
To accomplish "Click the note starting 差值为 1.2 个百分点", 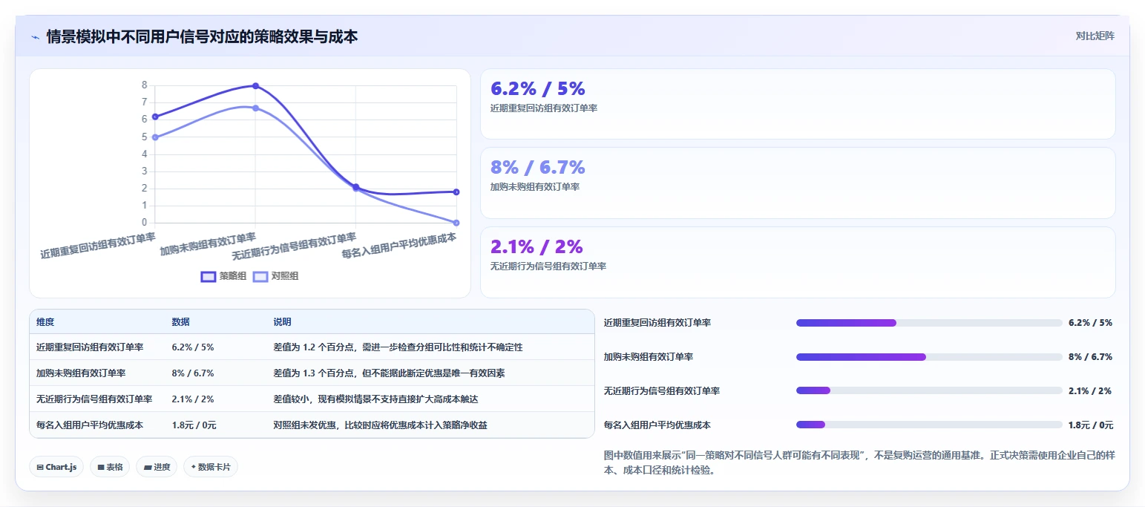I will click(x=398, y=347).
